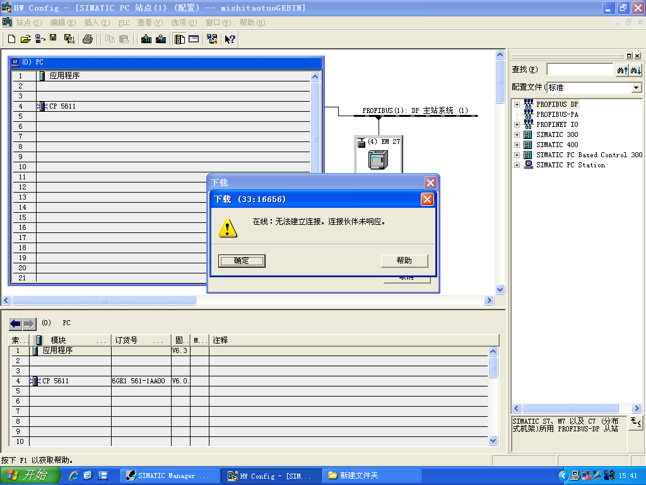Click 确定 in the download error dialog

242,261
